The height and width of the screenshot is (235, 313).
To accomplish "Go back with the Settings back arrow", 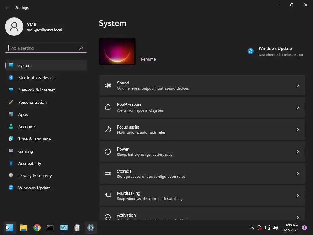I will click(7, 7).
